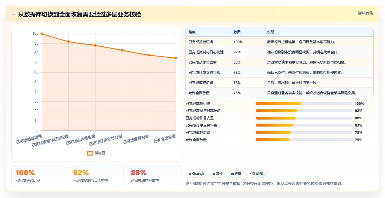Toggle the 指标值 legend swatch
The image size is (385, 198).
point(90,153)
